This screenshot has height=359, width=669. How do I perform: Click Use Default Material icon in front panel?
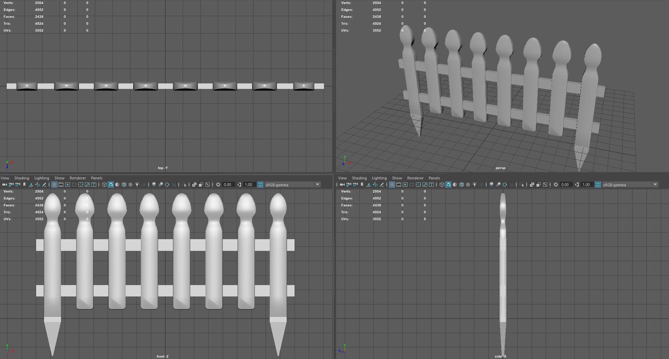pyautogui.click(x=117, y=185)
